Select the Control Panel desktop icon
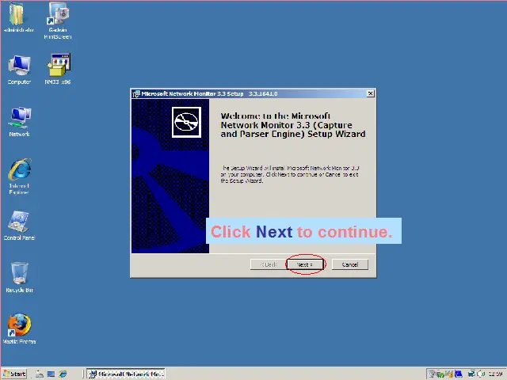 click(19, 226)
